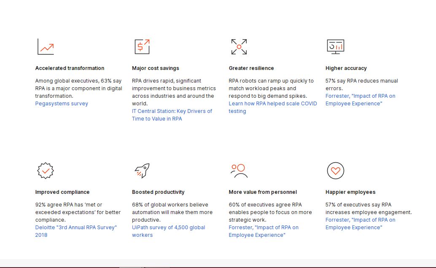Screen dimensions: 436x268
Task: Open Forrester link under Happier employees
Action: click(360, 220)
